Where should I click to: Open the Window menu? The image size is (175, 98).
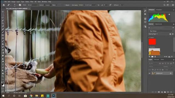tap(44, 2)
